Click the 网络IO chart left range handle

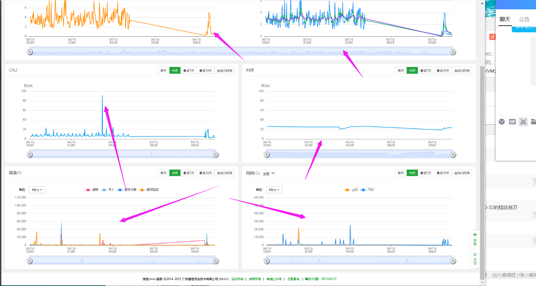267,261
